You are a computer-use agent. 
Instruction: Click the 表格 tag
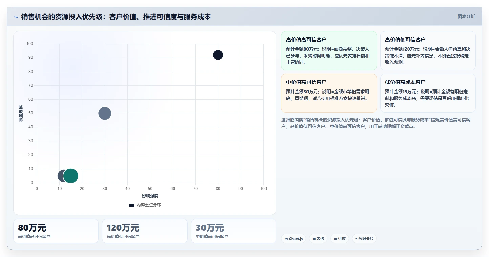click(318, 239)
